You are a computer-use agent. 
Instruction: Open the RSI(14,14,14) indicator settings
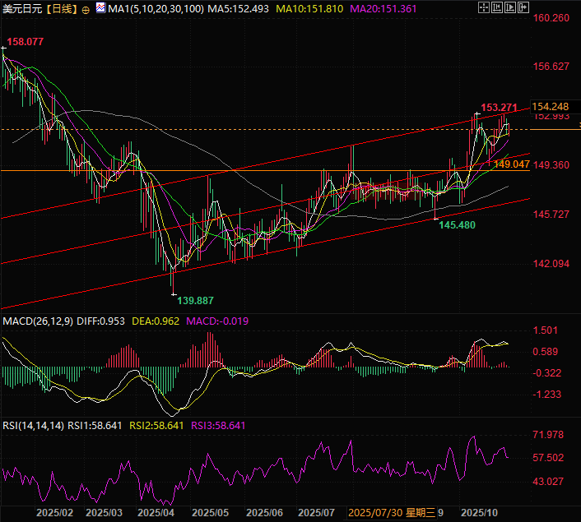click(x=31, y=425)
